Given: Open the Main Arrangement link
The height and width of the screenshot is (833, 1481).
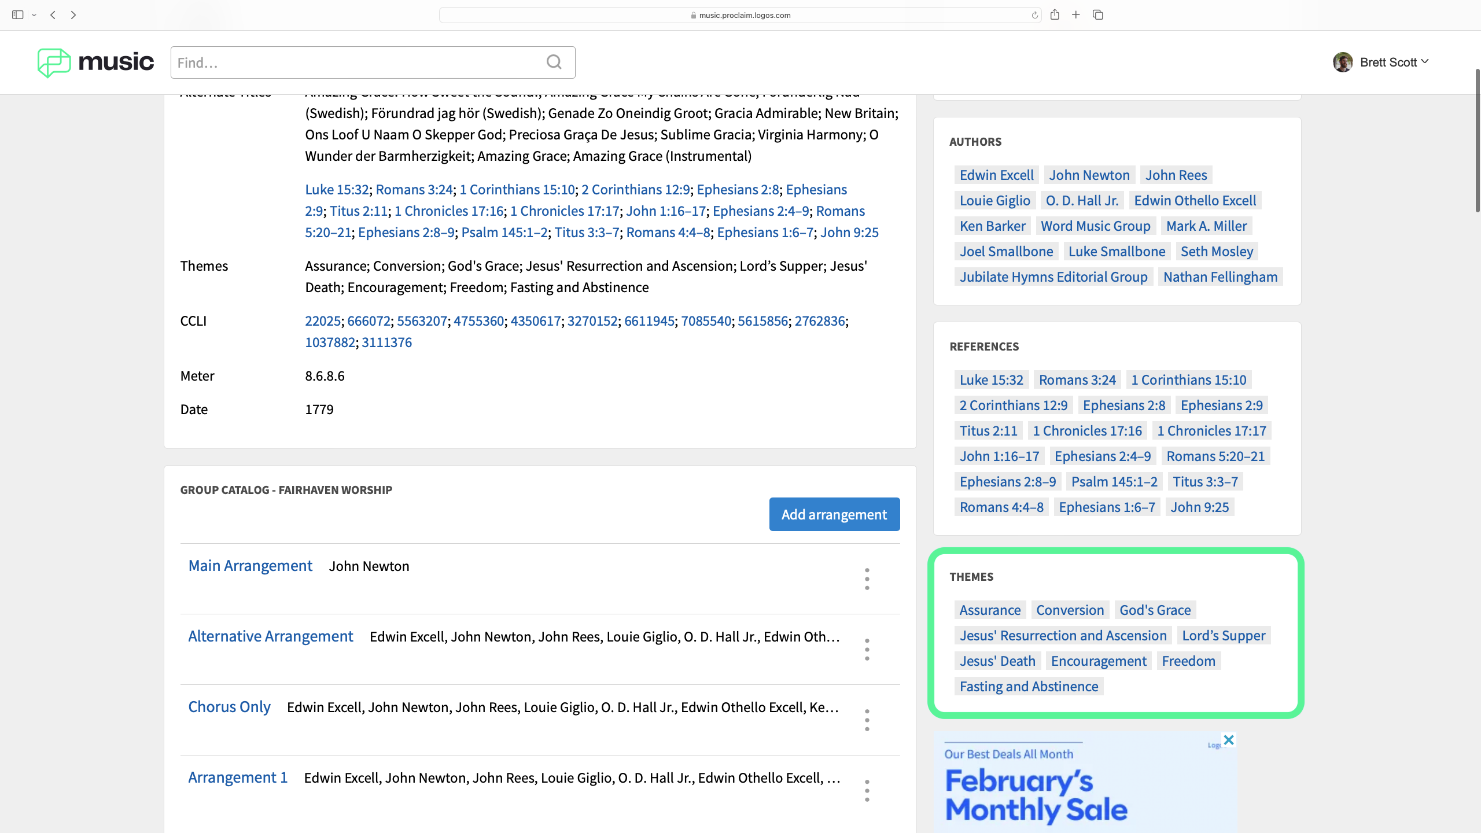Looking at the screenshot, I should point(250,566).
